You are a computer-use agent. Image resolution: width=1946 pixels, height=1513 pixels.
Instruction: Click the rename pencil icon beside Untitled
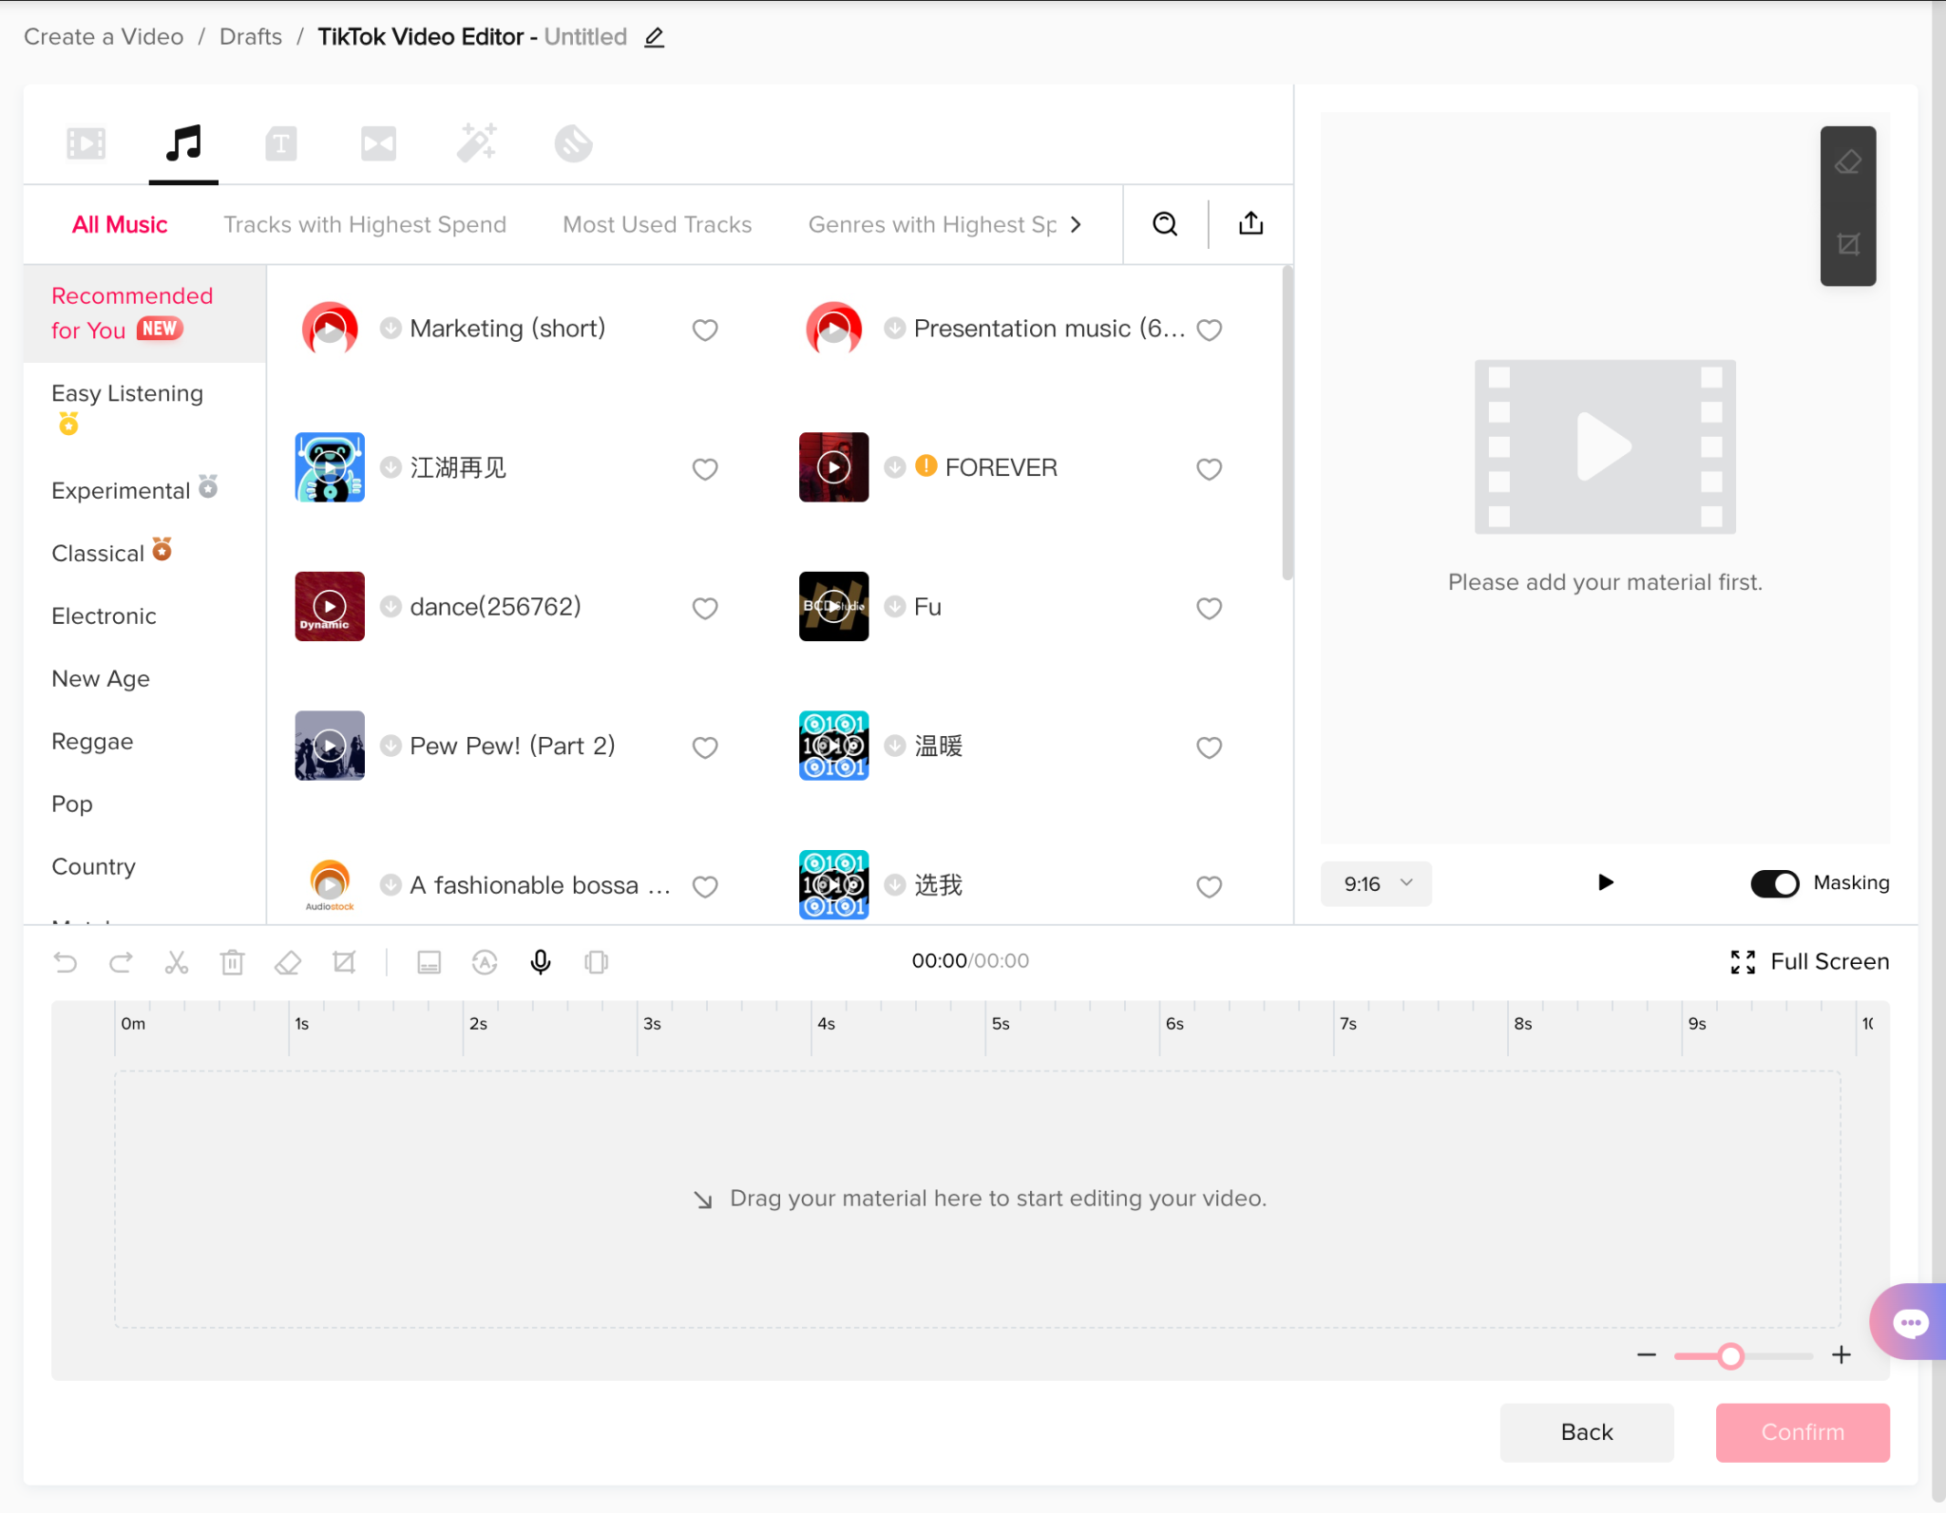[654, 37]
